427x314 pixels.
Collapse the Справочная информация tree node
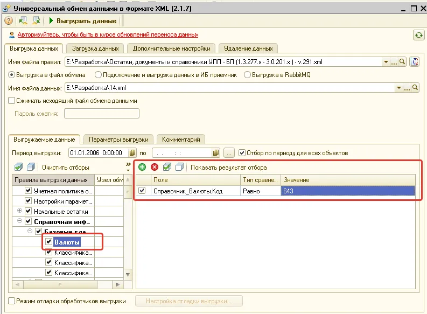(x=19, y=221)
